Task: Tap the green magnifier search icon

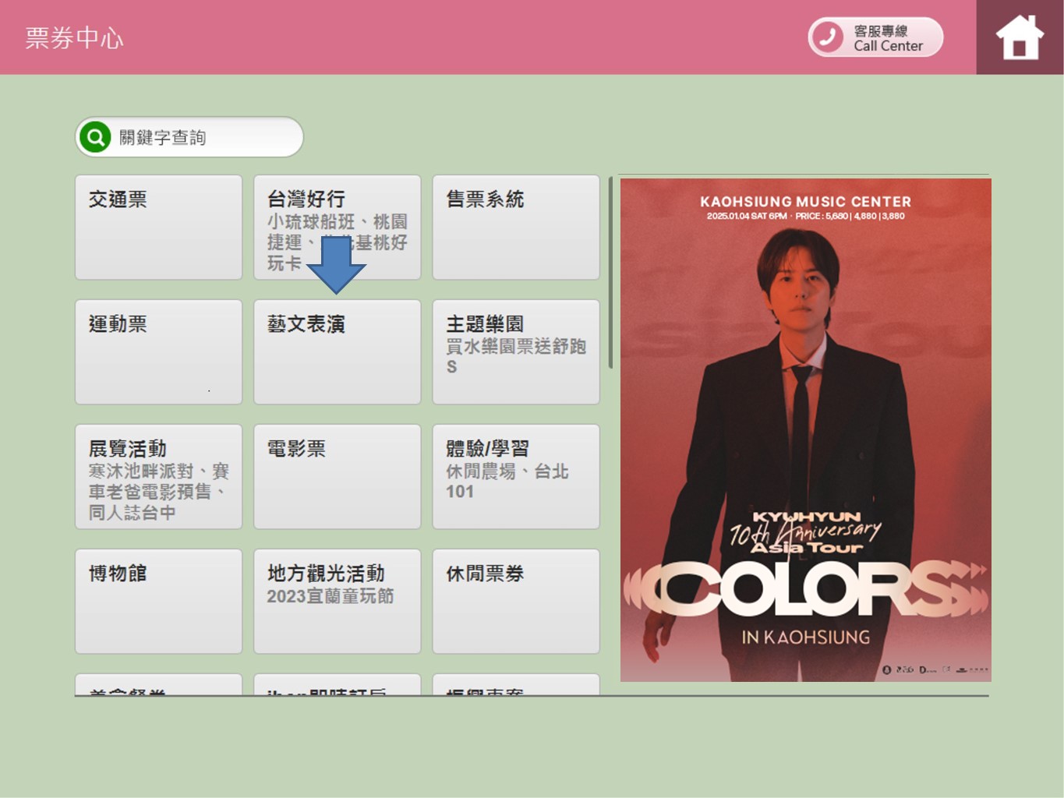Action: tap(95, 137)
